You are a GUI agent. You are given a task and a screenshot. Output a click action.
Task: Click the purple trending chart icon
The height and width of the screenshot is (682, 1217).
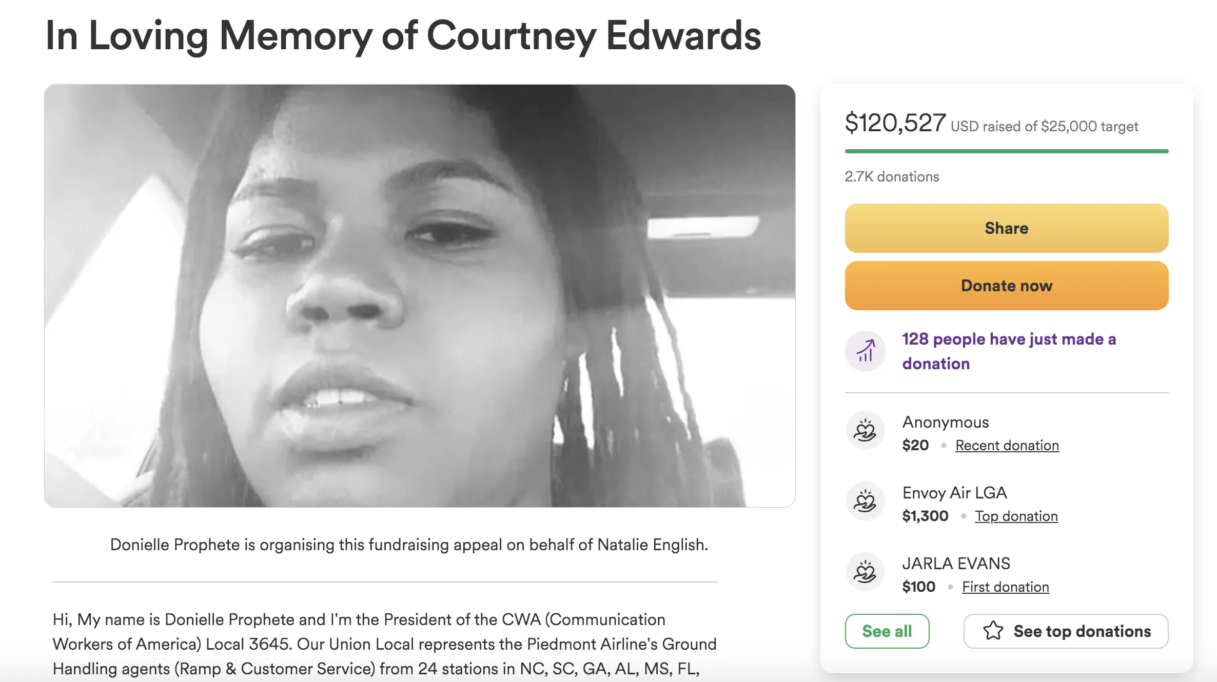point(866,351)
